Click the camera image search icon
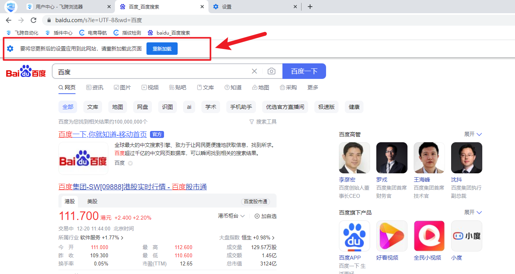 [x=272, y=71]
